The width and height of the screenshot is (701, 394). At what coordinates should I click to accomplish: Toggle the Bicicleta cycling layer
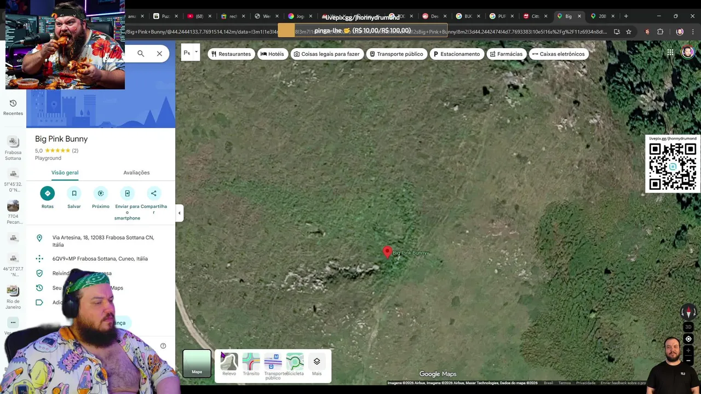[295, 364]
